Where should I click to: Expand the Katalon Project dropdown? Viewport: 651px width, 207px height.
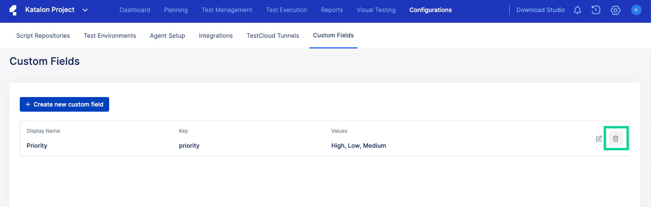pyautogui.click(x=85, y=10)
